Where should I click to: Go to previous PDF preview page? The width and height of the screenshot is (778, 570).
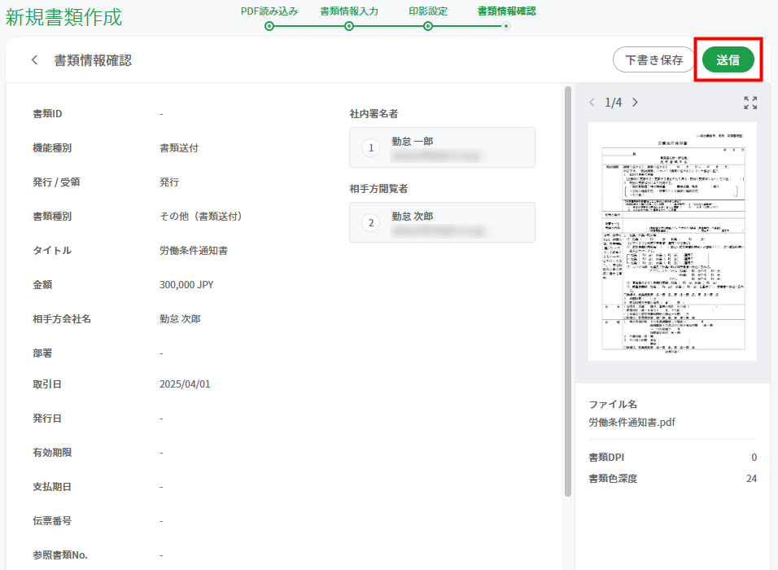(x=592, y=103)
